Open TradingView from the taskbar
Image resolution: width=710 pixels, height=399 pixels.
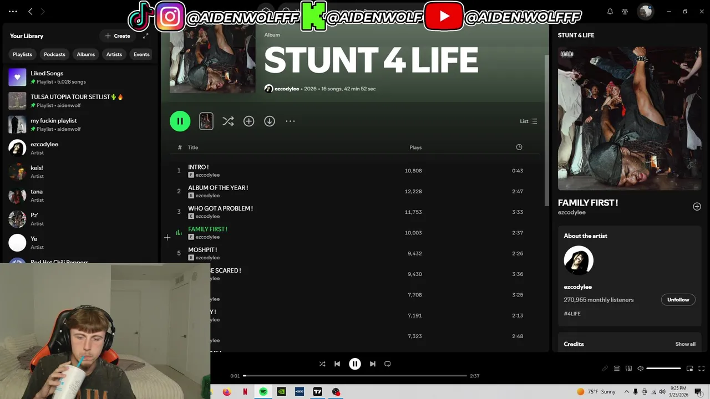tap(317, 392)
